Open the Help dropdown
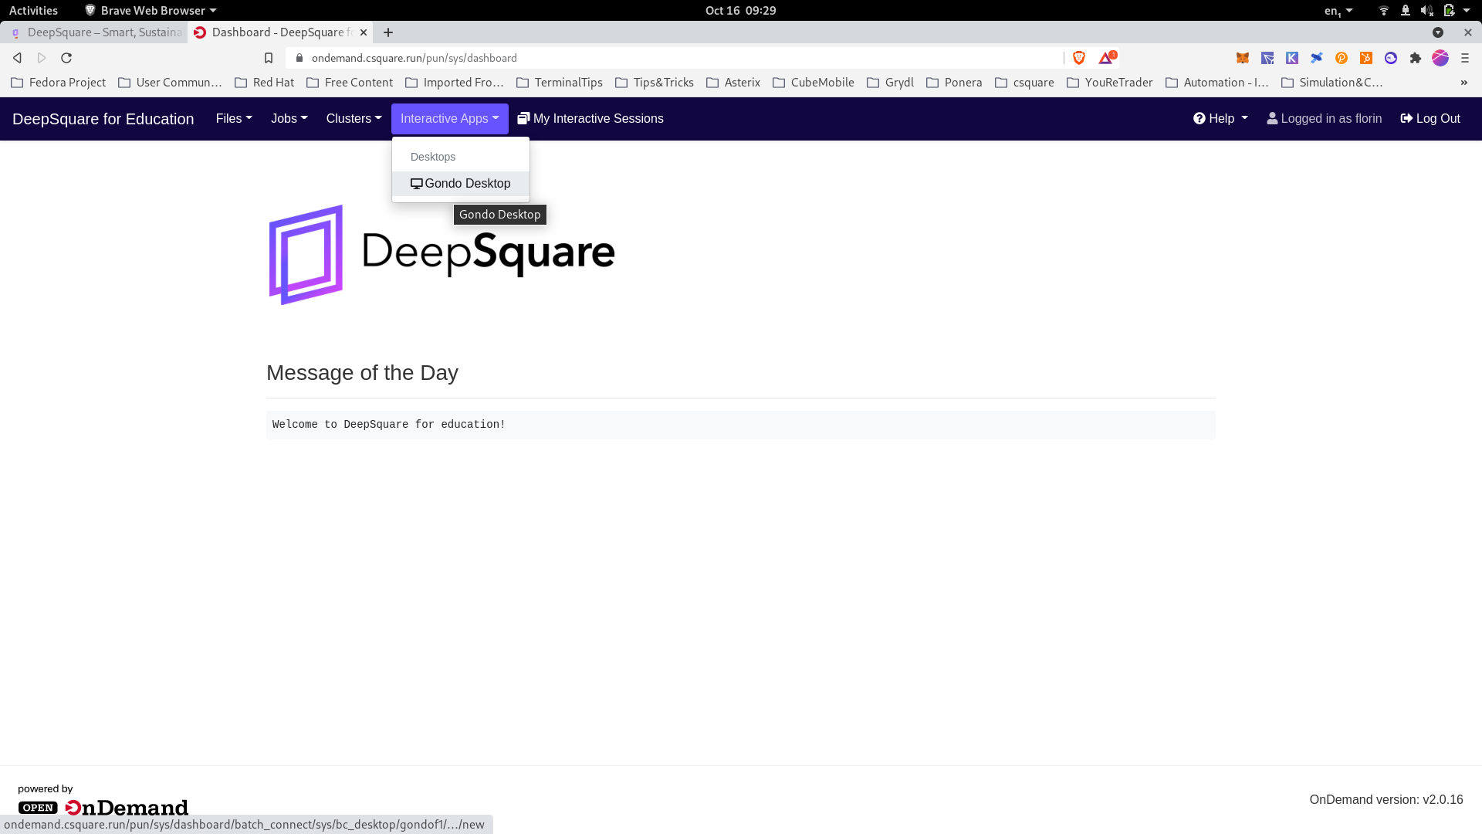 tap(1220, 119)
